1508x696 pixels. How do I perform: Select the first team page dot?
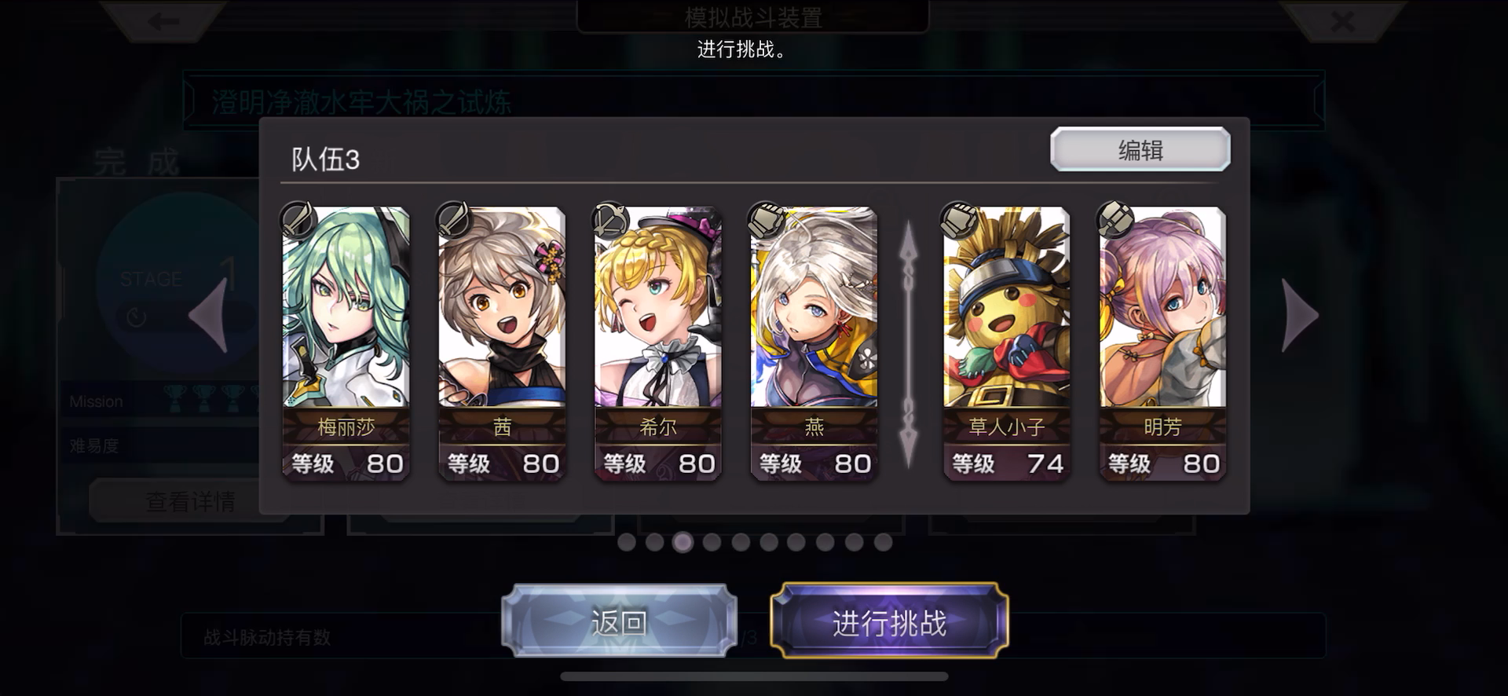coord(627,542)
